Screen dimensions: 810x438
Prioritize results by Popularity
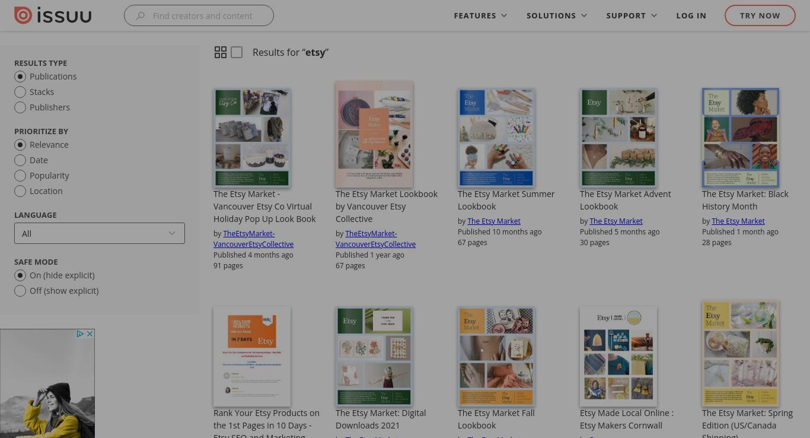point(20,176)
